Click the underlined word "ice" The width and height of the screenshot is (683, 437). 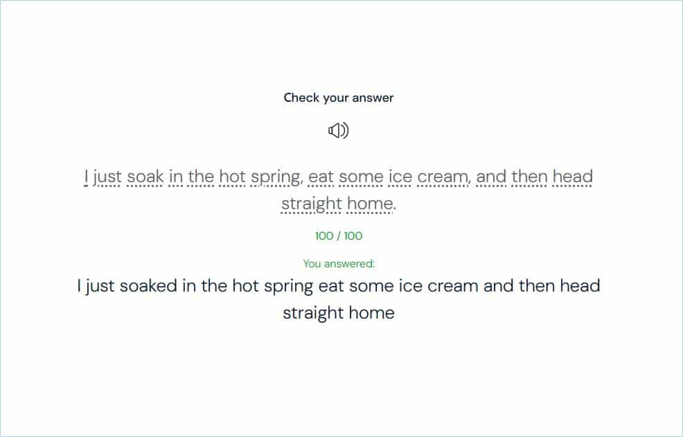[x=400, y=177]
